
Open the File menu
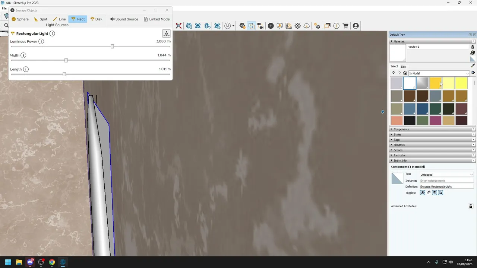[x=4, y=8]
